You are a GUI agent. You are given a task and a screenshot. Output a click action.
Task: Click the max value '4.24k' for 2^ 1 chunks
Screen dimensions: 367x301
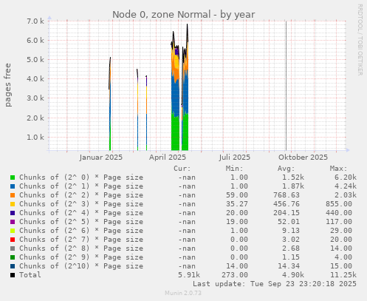[346, 186]
